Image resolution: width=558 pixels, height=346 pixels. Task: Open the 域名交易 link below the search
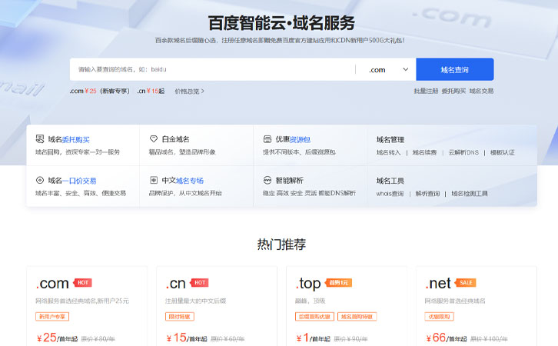point(482,91)
